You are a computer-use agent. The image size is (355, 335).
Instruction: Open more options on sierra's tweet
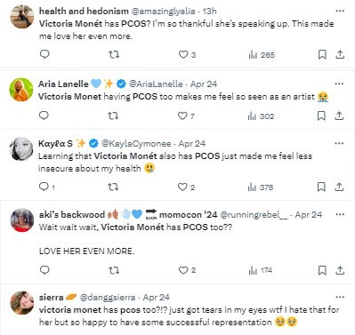(x=340, y=297)
